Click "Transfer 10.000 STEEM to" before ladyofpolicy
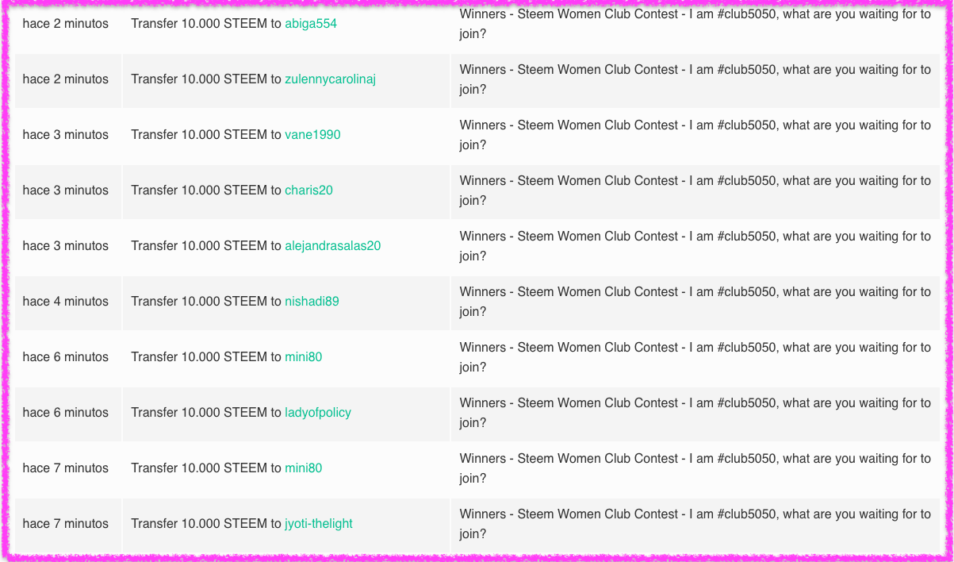The height and width of the screenshot is (562, 954). pos(206,413)
